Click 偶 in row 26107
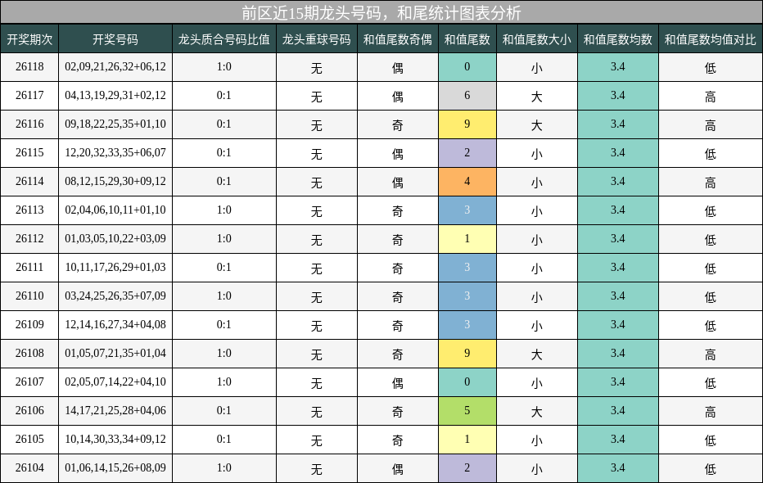The height and width of the screenshot is (483, 763). coord(398,383)
